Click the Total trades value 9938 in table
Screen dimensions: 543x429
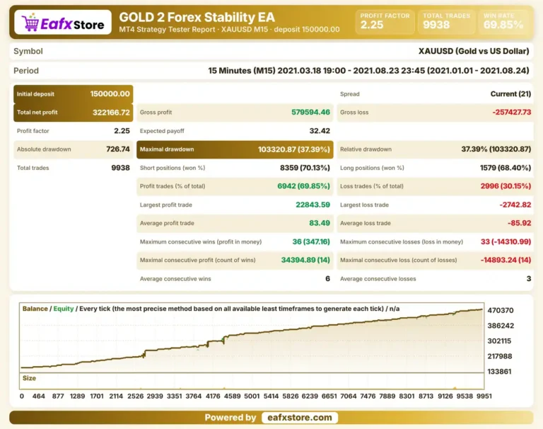tap(120, 168)
